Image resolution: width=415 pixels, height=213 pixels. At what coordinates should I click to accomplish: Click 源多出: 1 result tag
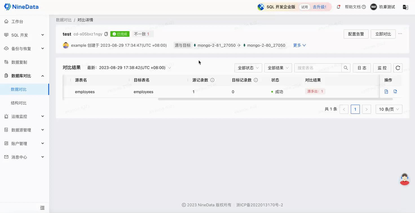[x=315, y=91]
